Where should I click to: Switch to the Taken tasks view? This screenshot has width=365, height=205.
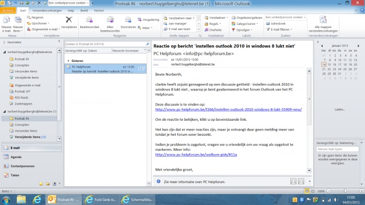click(x=31, y=175)
